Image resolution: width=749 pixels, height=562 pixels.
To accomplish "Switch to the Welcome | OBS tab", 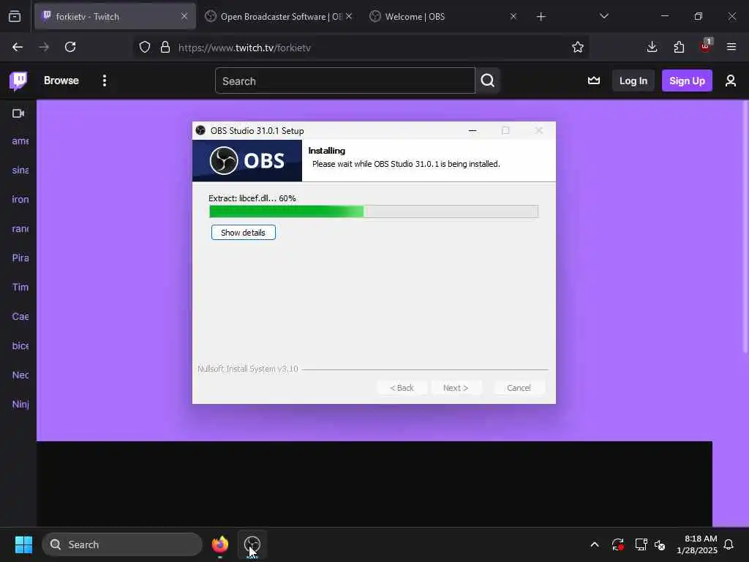I will [443, 17].
